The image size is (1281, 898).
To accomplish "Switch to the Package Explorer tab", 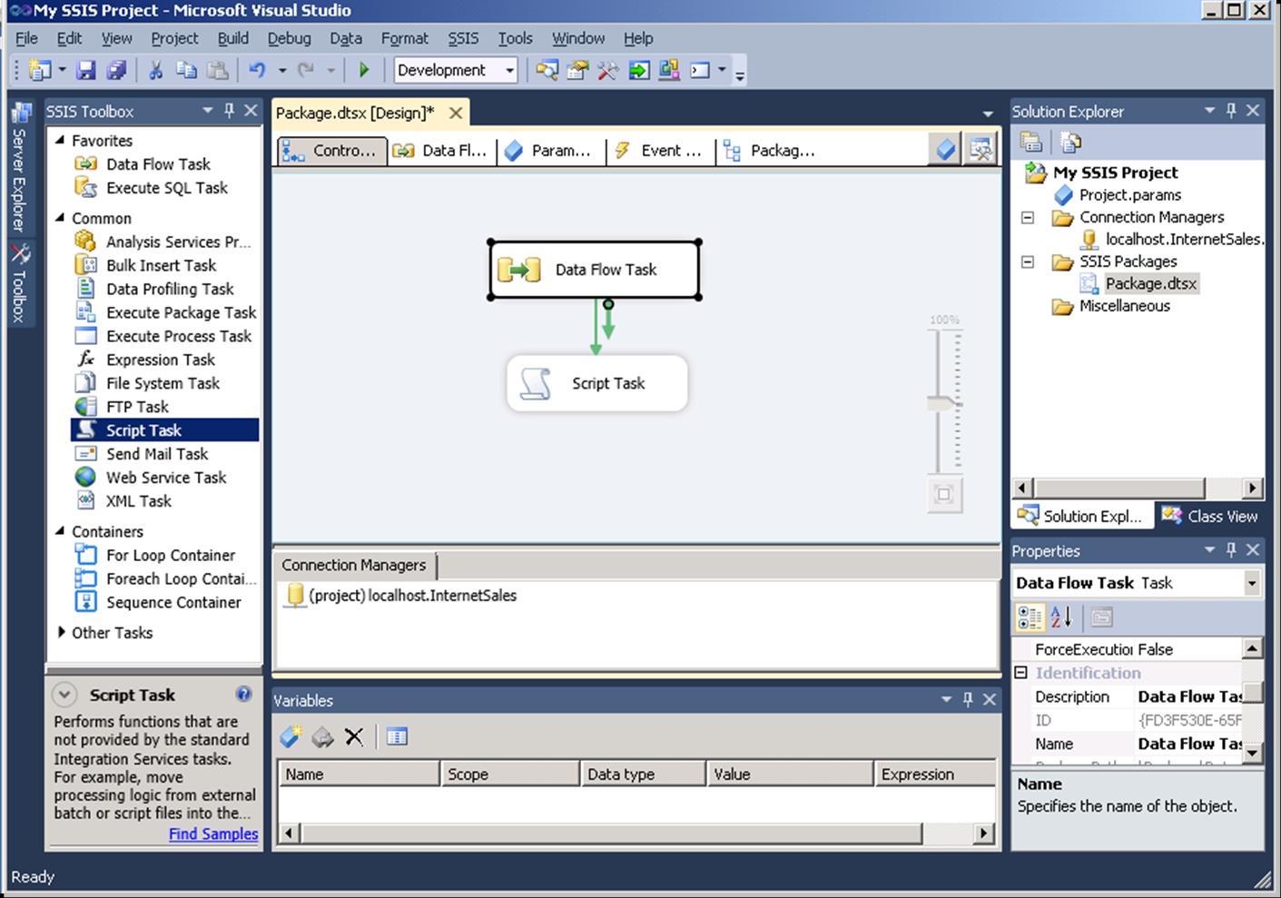I will pyautogui.click(x=771, y=151).
